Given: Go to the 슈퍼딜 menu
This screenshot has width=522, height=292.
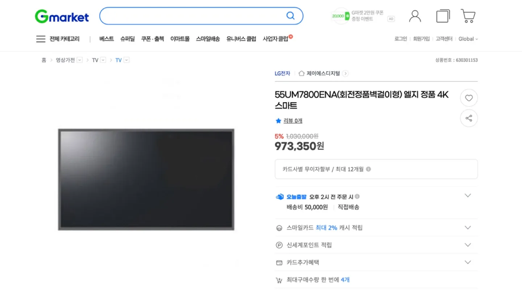Looking at the screenshot, I should click(x=127, y=39).
